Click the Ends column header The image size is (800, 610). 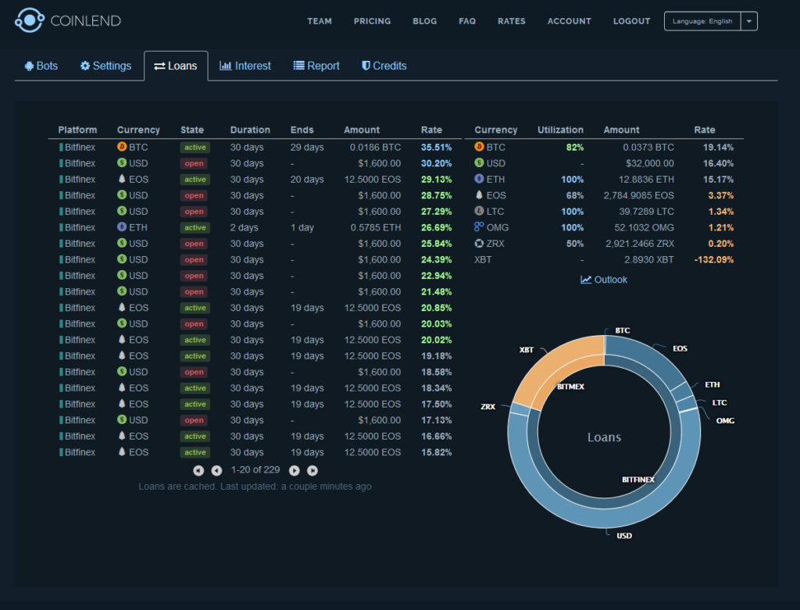(302, 130)
